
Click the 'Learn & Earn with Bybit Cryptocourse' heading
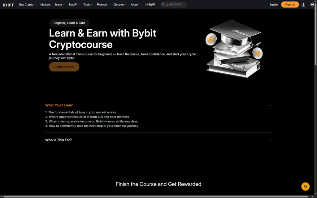click(102, 39)
